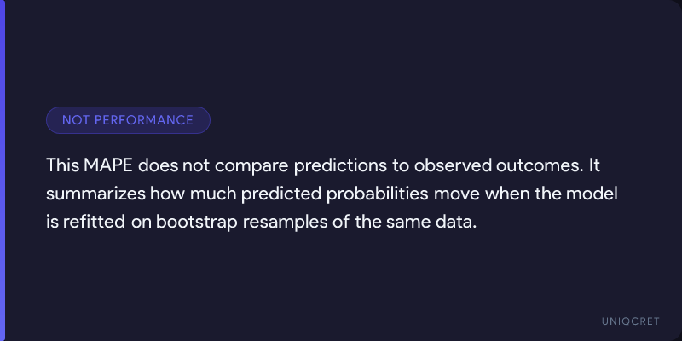Click the word 'does' in first line

pos(158,165)
